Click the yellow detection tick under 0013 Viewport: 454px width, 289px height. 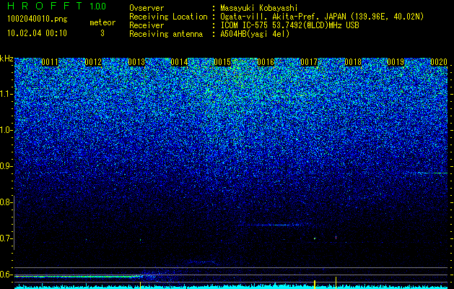141,285
